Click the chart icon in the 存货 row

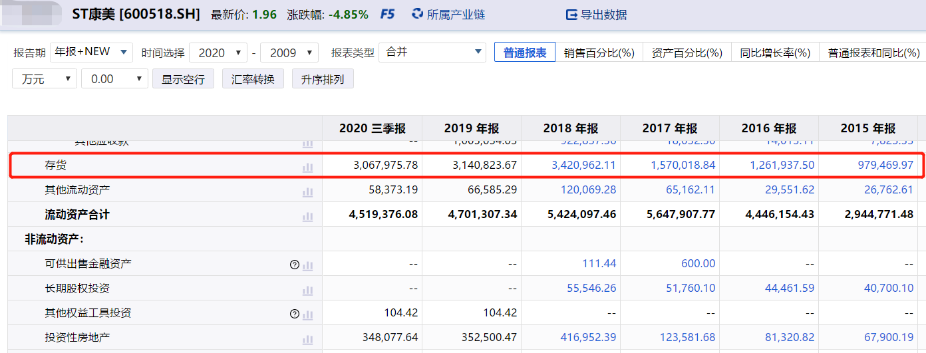tap(307, 166)
